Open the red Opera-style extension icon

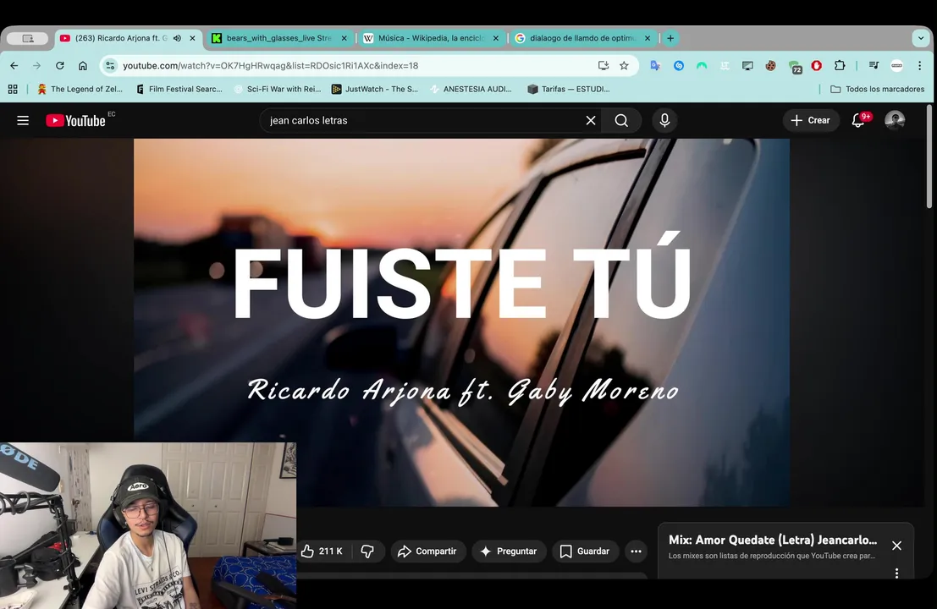tap(816, 66)
